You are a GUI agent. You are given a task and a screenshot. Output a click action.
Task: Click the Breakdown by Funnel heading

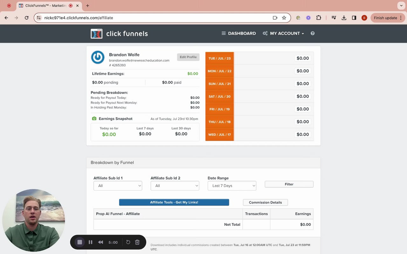[112, 163]
